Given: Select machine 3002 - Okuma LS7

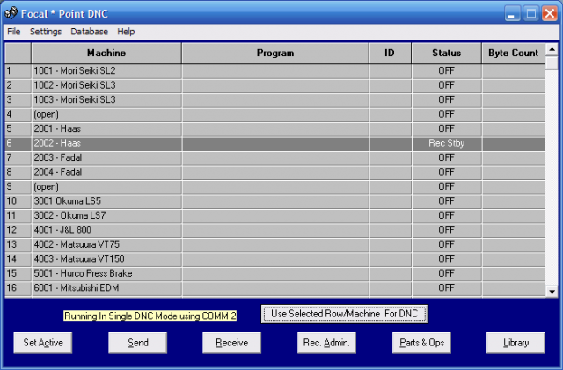Looking at the screenshot, I should tap(106, 215).
